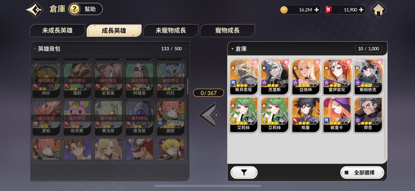Add gold with the plus icon
The height and width of the screenshot is (191, 415).
pyautogui.click(x=317, y=10)
